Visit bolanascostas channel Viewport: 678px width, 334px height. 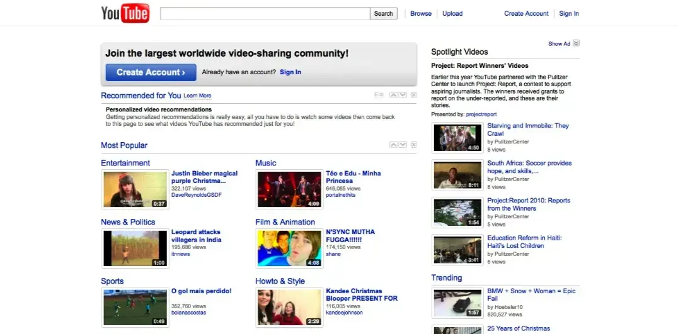pyautogui.click(x=188, y=313)
